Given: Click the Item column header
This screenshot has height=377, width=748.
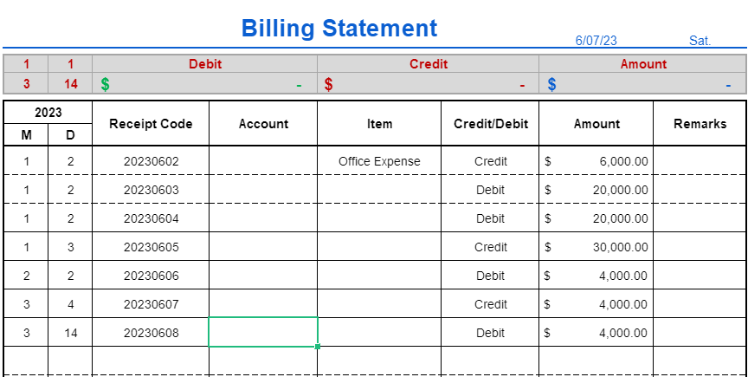Looking at the screenshot, I should click(x=379, y=124).
